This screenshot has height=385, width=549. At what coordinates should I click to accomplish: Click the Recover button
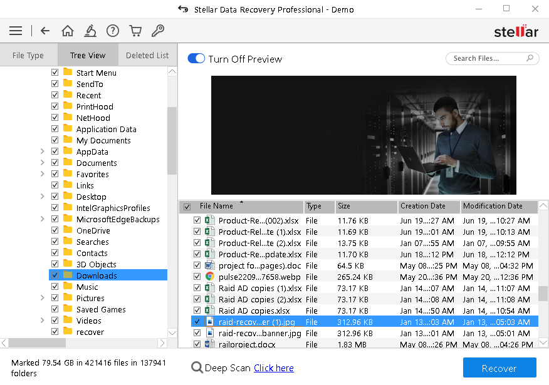click(x=499, y=367)
